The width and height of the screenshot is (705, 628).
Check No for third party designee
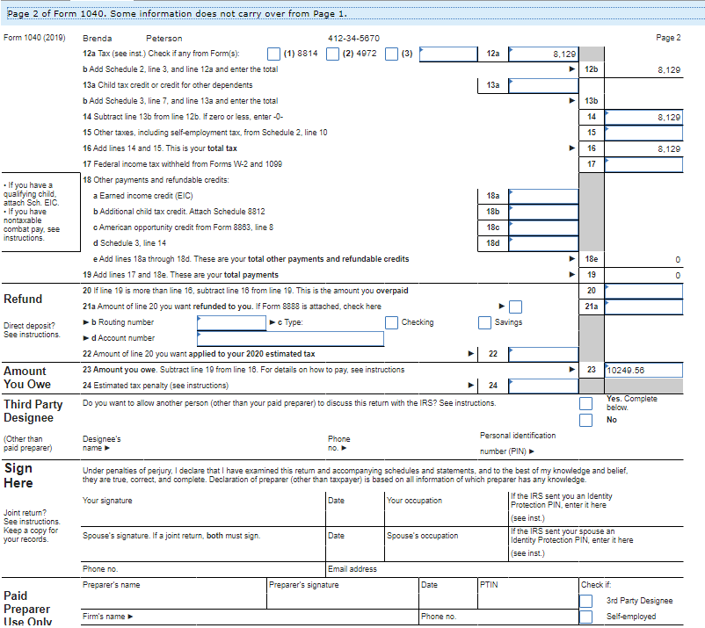(x=585, y=420)
